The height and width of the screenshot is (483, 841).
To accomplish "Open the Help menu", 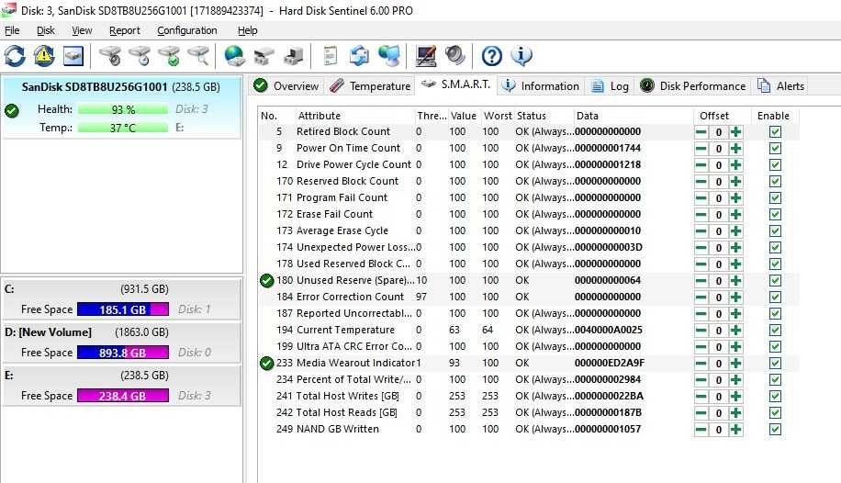I will pos(247,30).
